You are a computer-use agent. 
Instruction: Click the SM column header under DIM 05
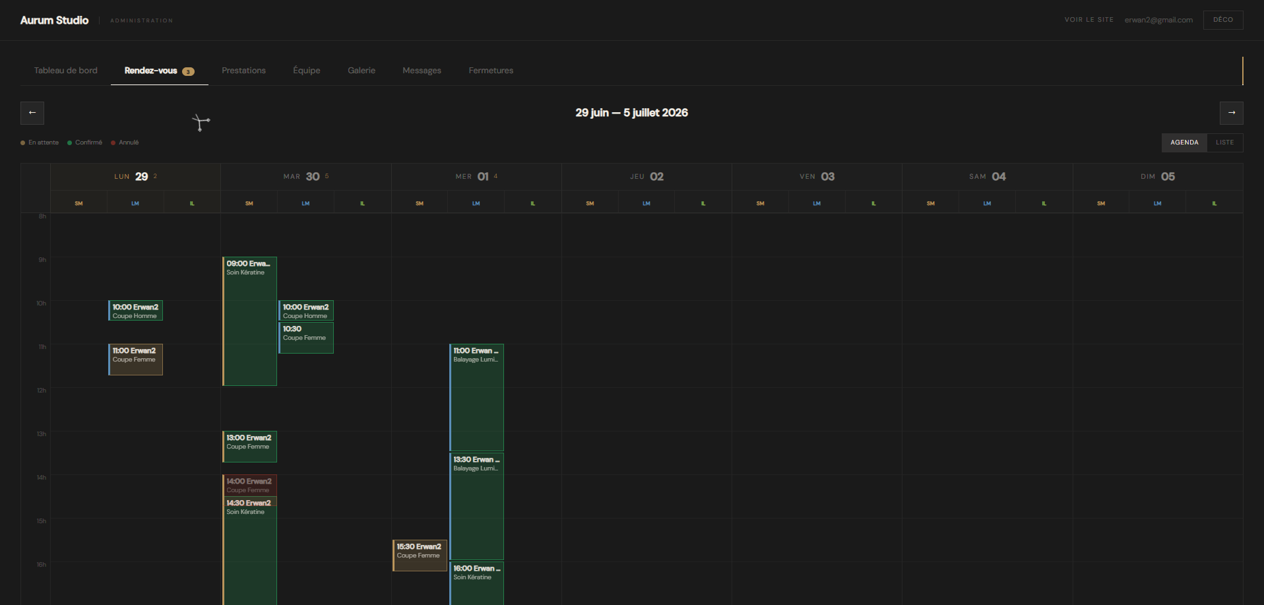coord(1101,203)
